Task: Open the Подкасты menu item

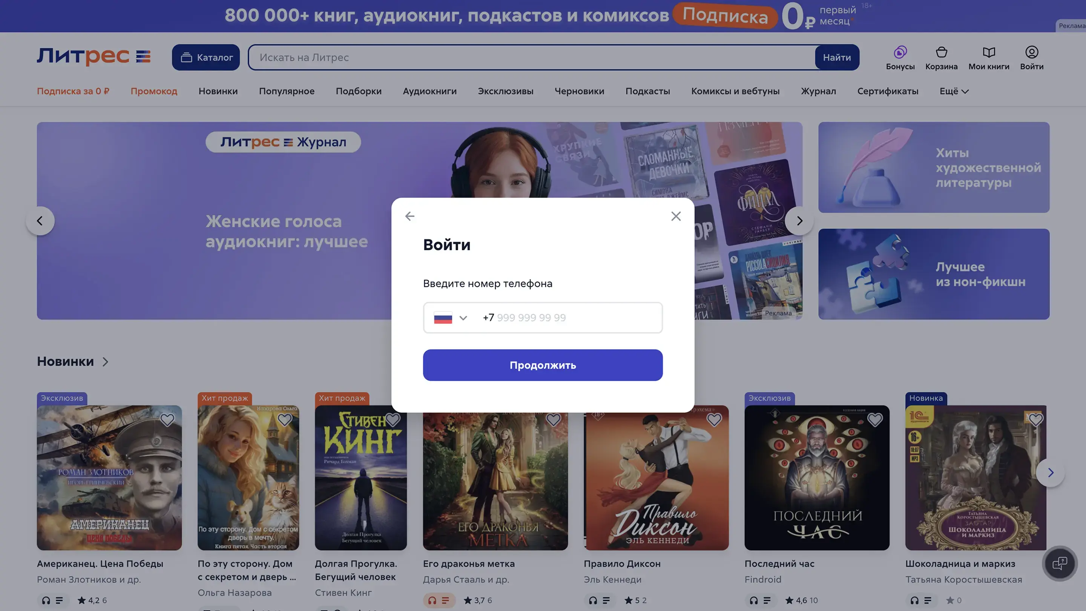Action: (647, 91)
